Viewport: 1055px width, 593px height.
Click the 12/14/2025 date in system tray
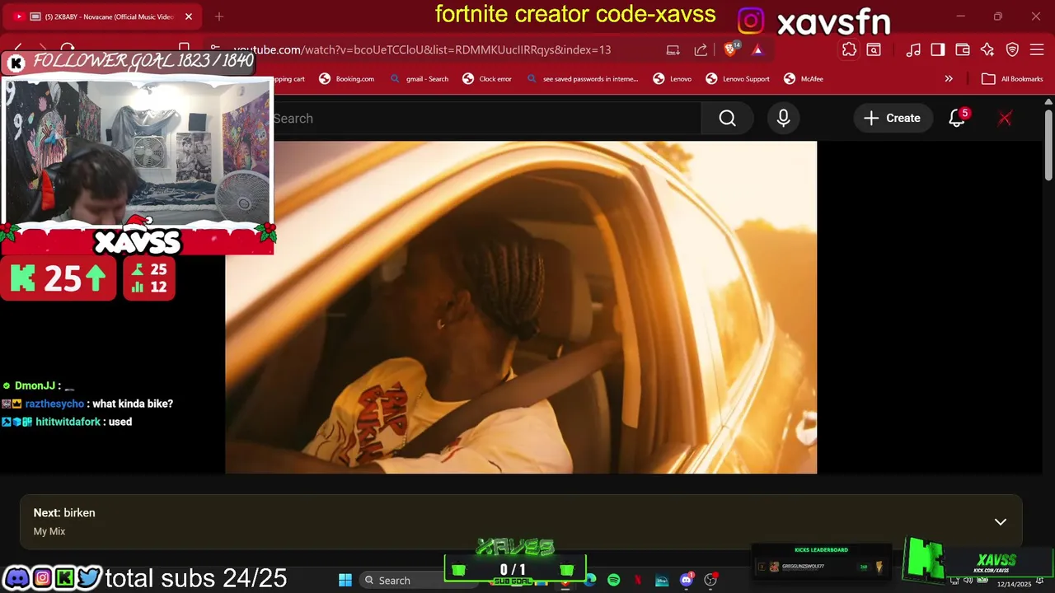(1014, 584)
